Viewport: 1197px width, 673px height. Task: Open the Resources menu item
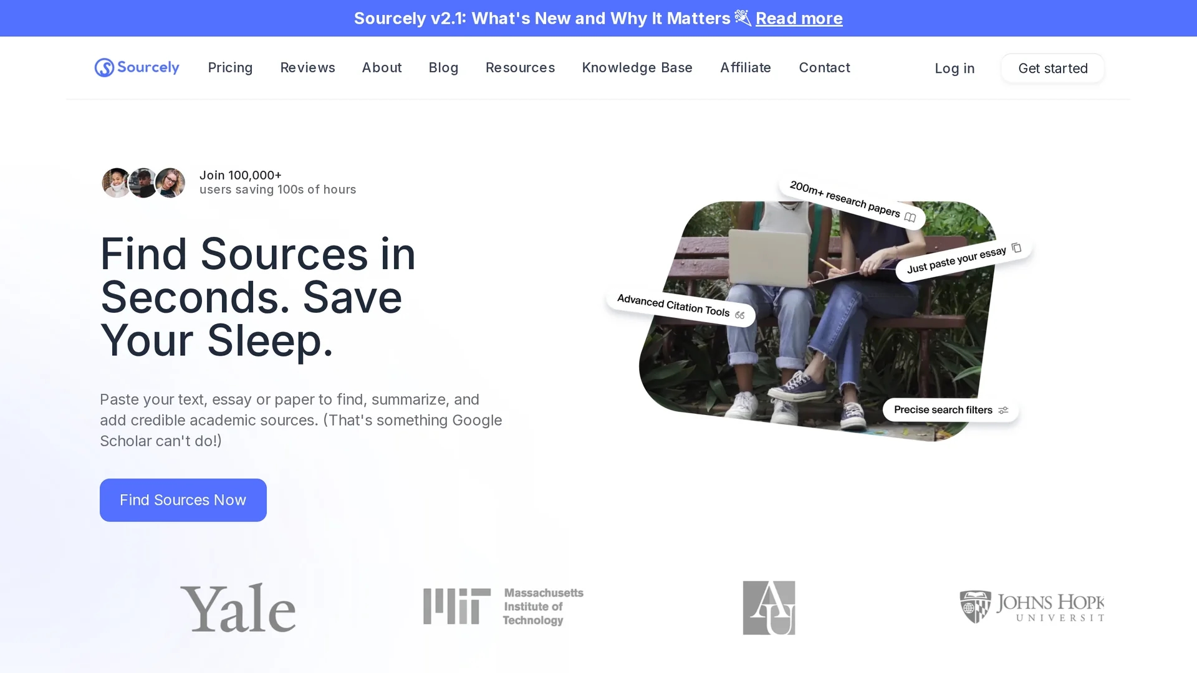coord(520,67)
